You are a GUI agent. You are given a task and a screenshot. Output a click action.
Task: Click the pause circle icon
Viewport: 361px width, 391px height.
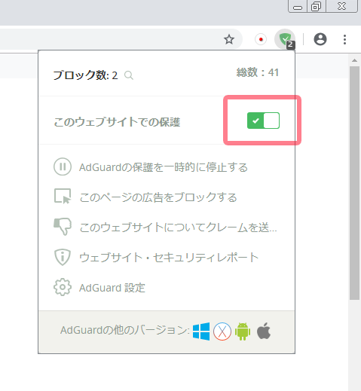pos(63,166)
